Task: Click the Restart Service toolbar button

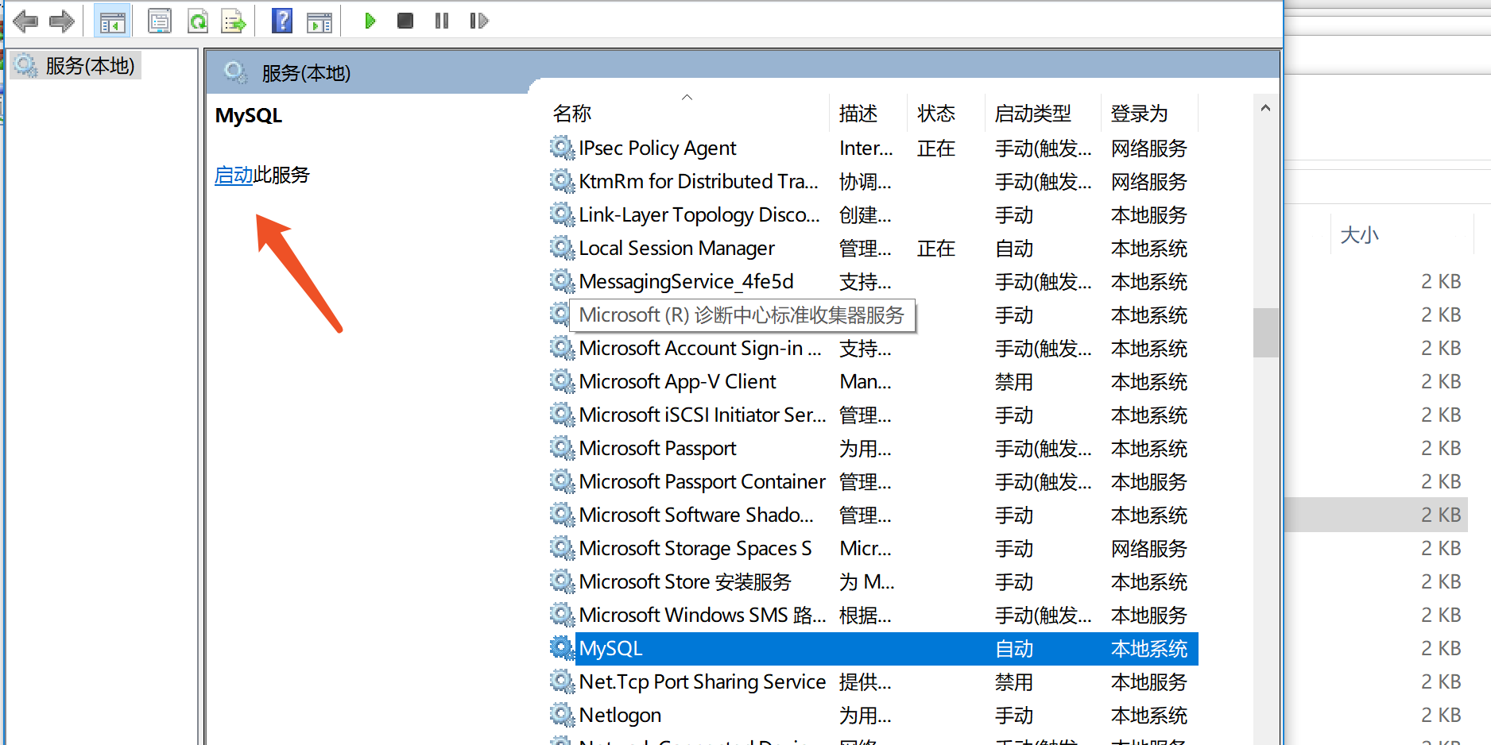Action: point(478,21)
